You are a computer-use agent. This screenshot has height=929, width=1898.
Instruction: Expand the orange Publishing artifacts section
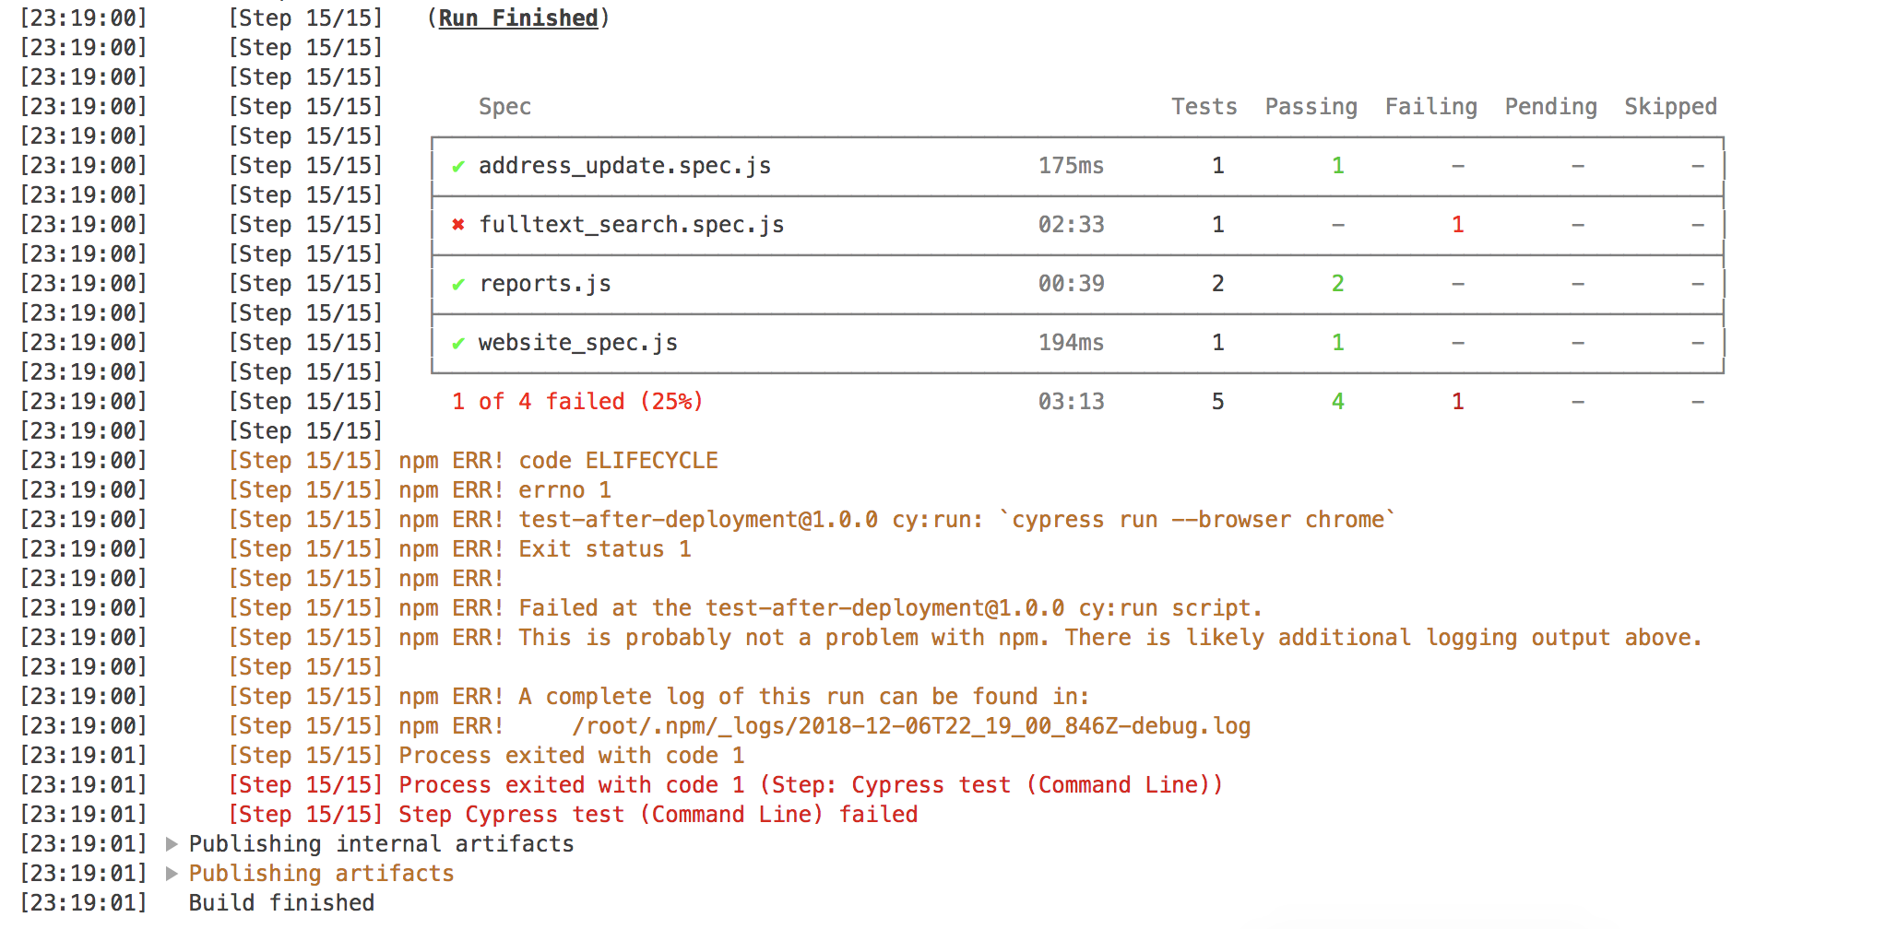coord(172,873)
